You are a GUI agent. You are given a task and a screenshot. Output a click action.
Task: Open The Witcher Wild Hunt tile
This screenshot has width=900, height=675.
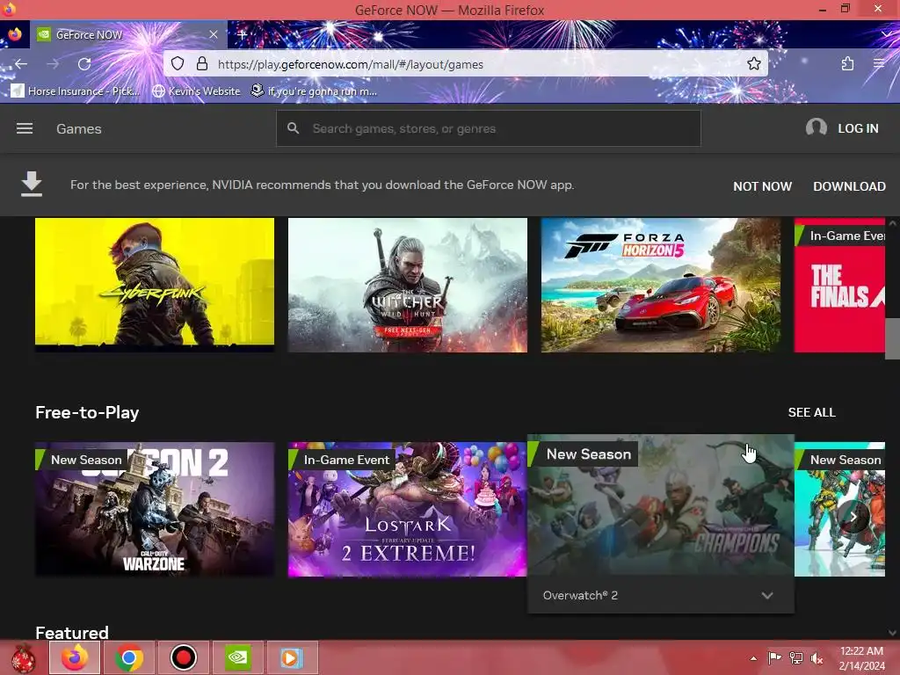[x=408, y=285]
